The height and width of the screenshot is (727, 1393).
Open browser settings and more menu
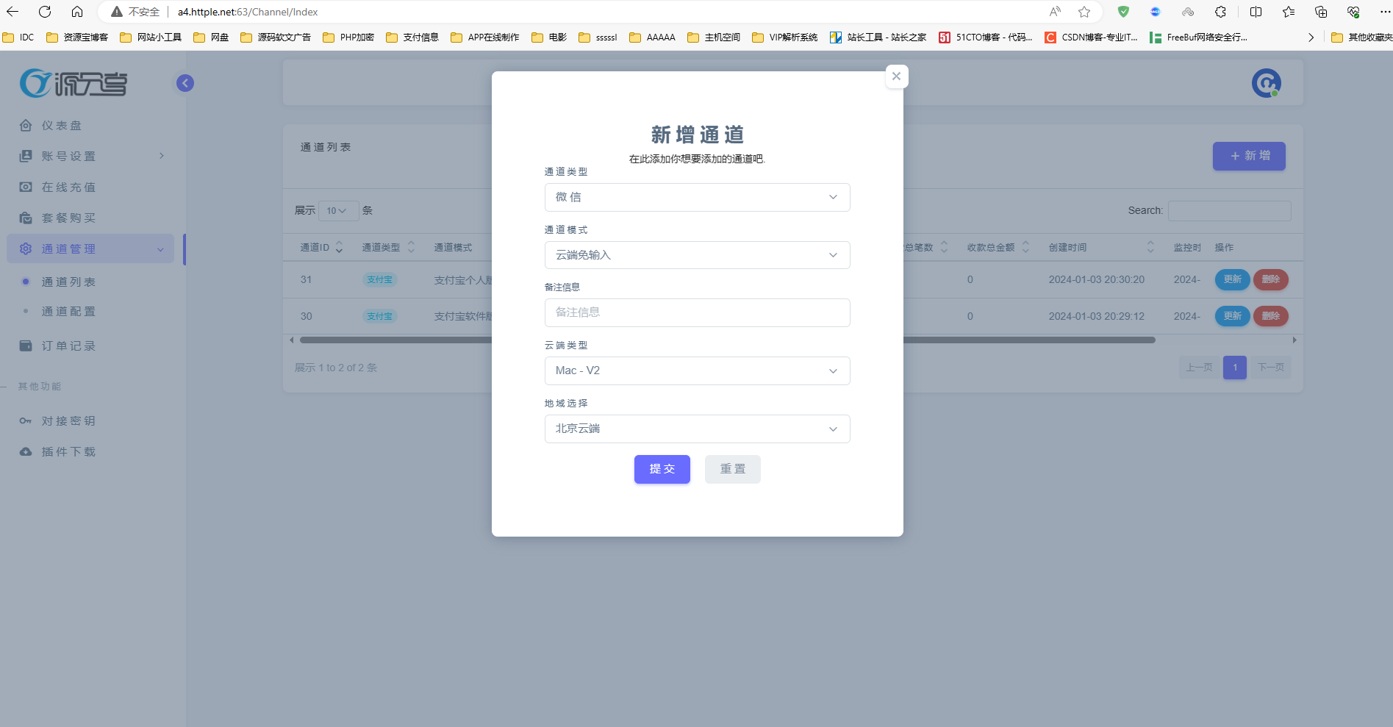(x=1384, y=12)
